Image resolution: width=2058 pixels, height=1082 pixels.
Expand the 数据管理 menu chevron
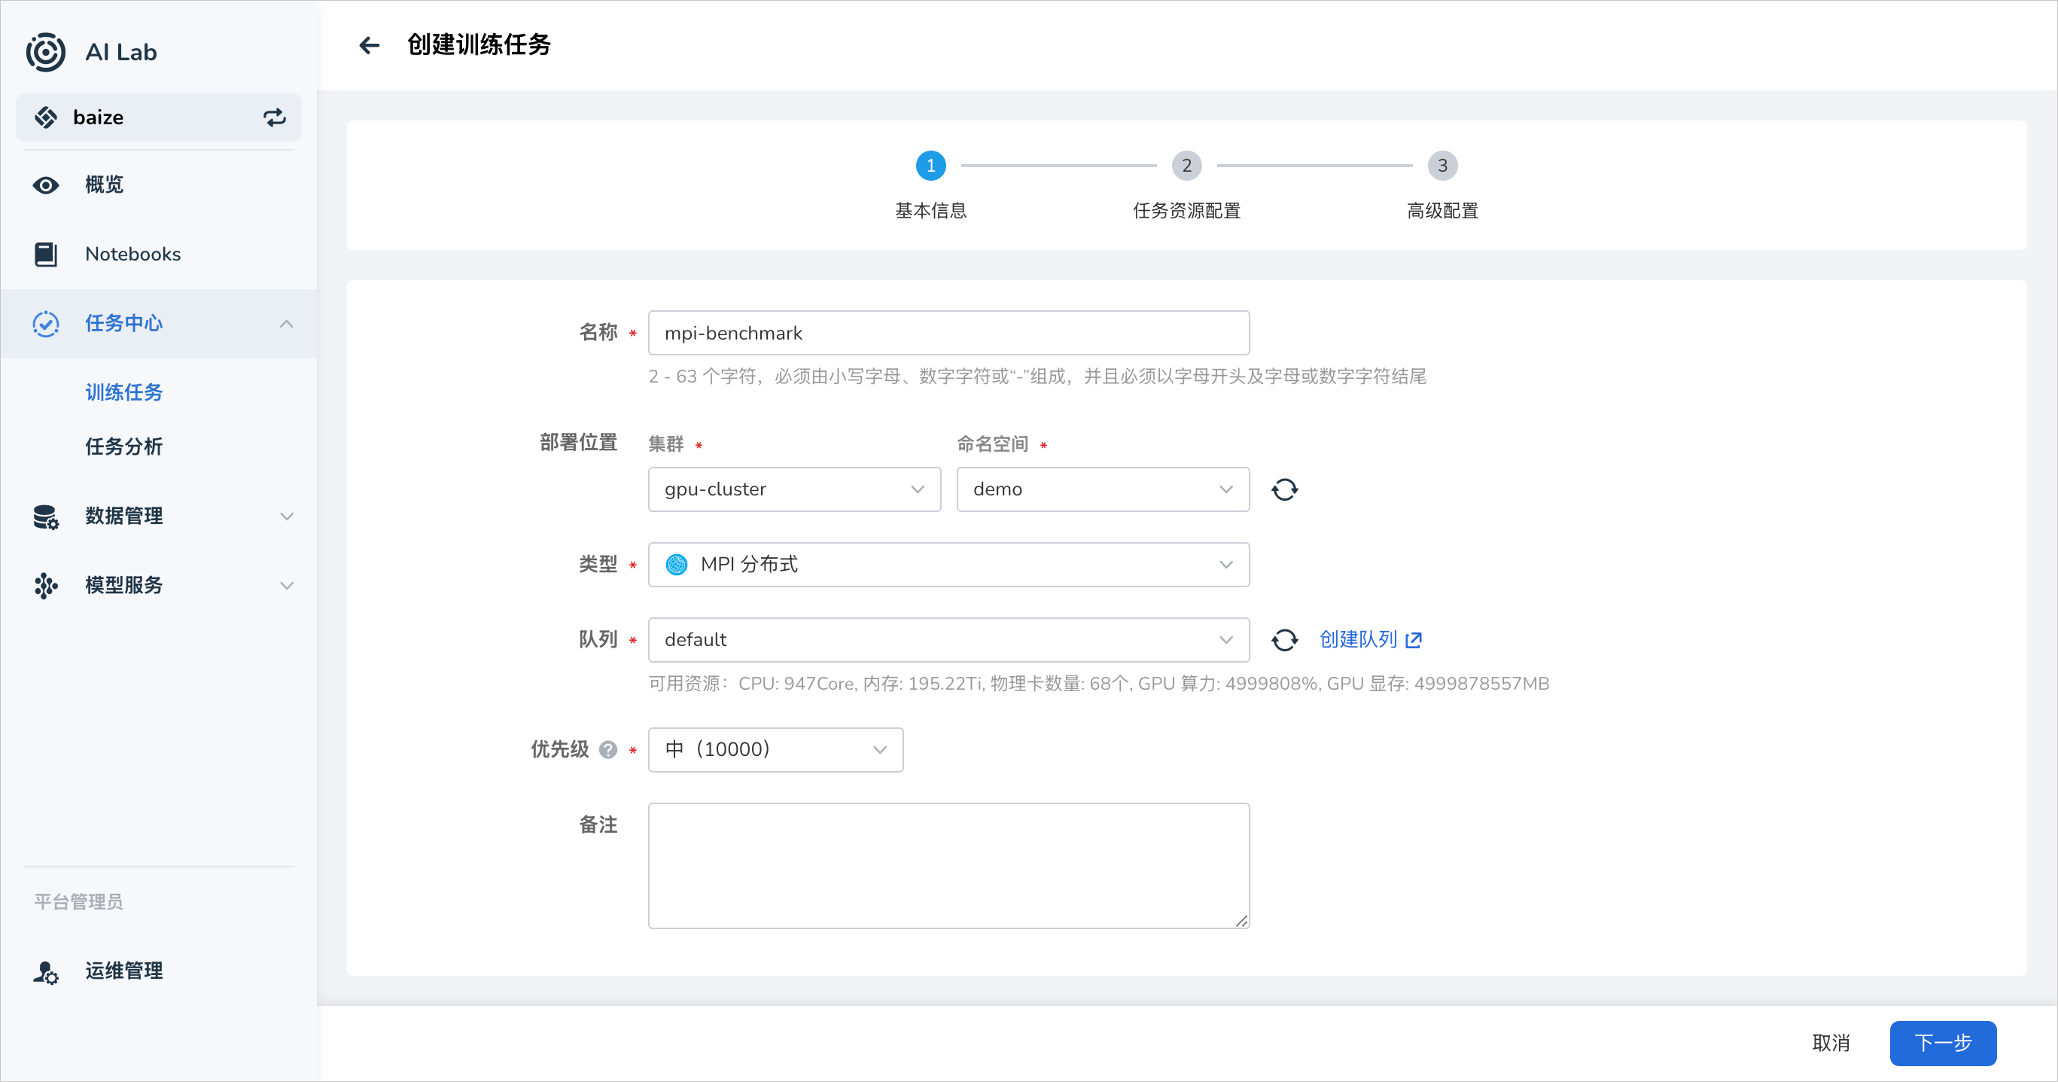pyautogui.click(x=287, y=517)
